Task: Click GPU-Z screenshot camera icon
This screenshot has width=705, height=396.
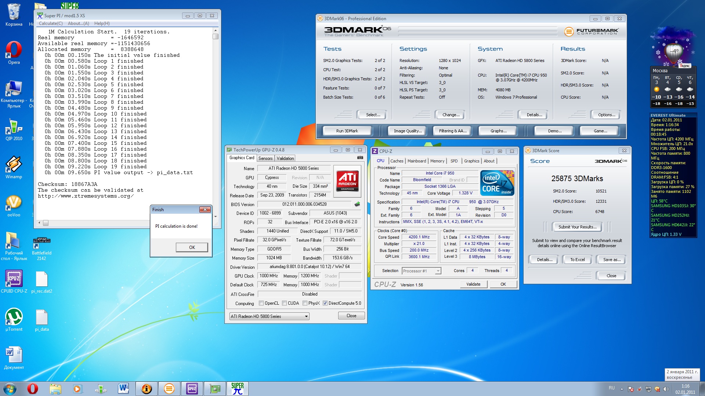Action: coord(360,158)
